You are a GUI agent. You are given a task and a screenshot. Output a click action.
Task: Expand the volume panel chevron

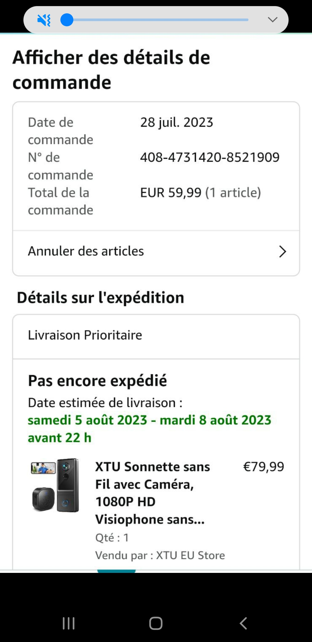click(272, 20)
